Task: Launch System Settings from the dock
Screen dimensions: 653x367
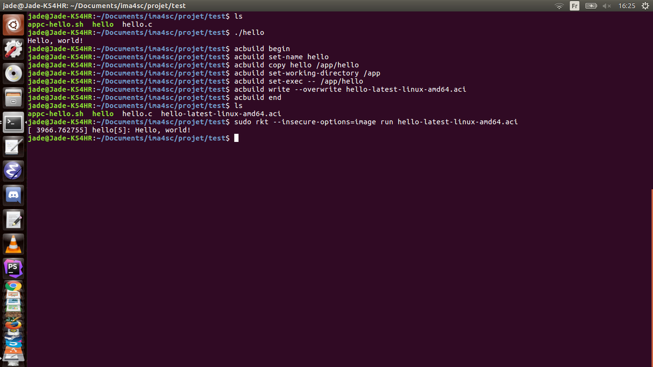Action: tap(14, 49)
